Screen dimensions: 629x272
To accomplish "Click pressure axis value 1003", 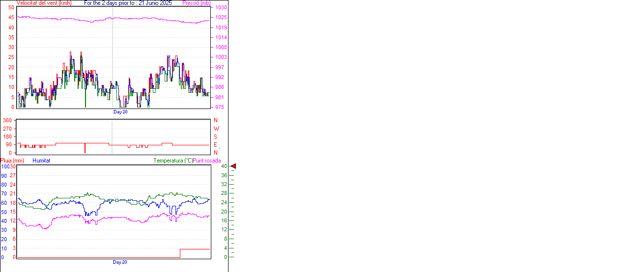I will 221,57.
